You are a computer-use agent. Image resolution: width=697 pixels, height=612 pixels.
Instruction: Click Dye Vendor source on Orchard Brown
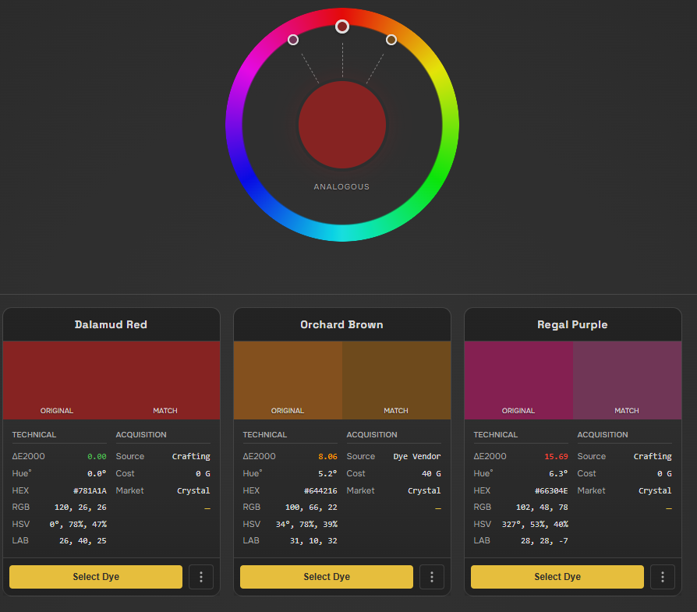417,456
